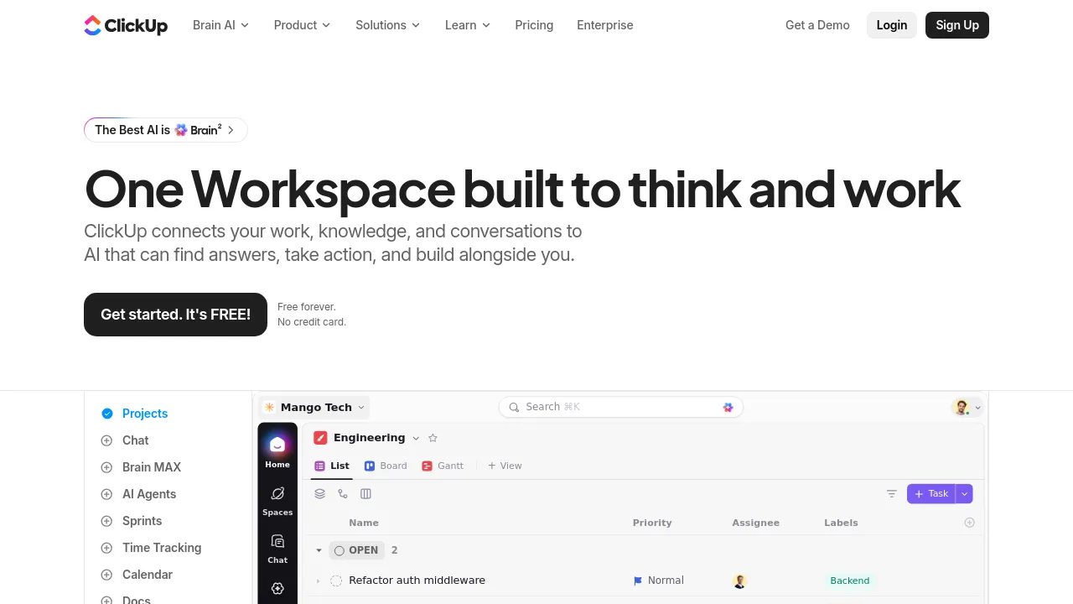Click the blue Normal priority flag
This screenshot has width=1073, height=604.
638,581
